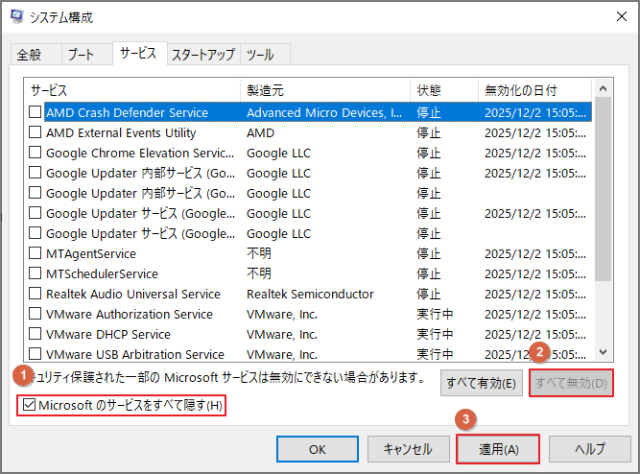Click 実行中 status of VMware DHCP Service
640x474 pixels.
click(435, 334)
